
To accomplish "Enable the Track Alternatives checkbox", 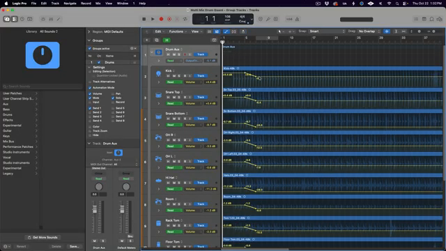I will click(90, 82).
